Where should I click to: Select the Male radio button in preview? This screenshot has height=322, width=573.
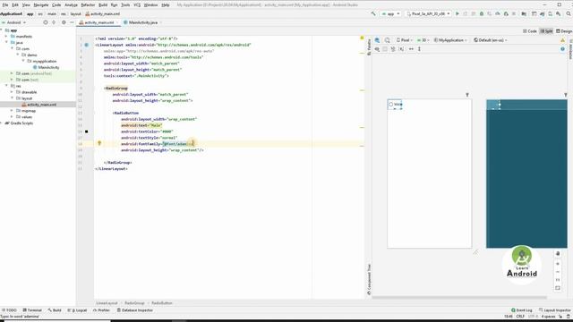[395, 105]
